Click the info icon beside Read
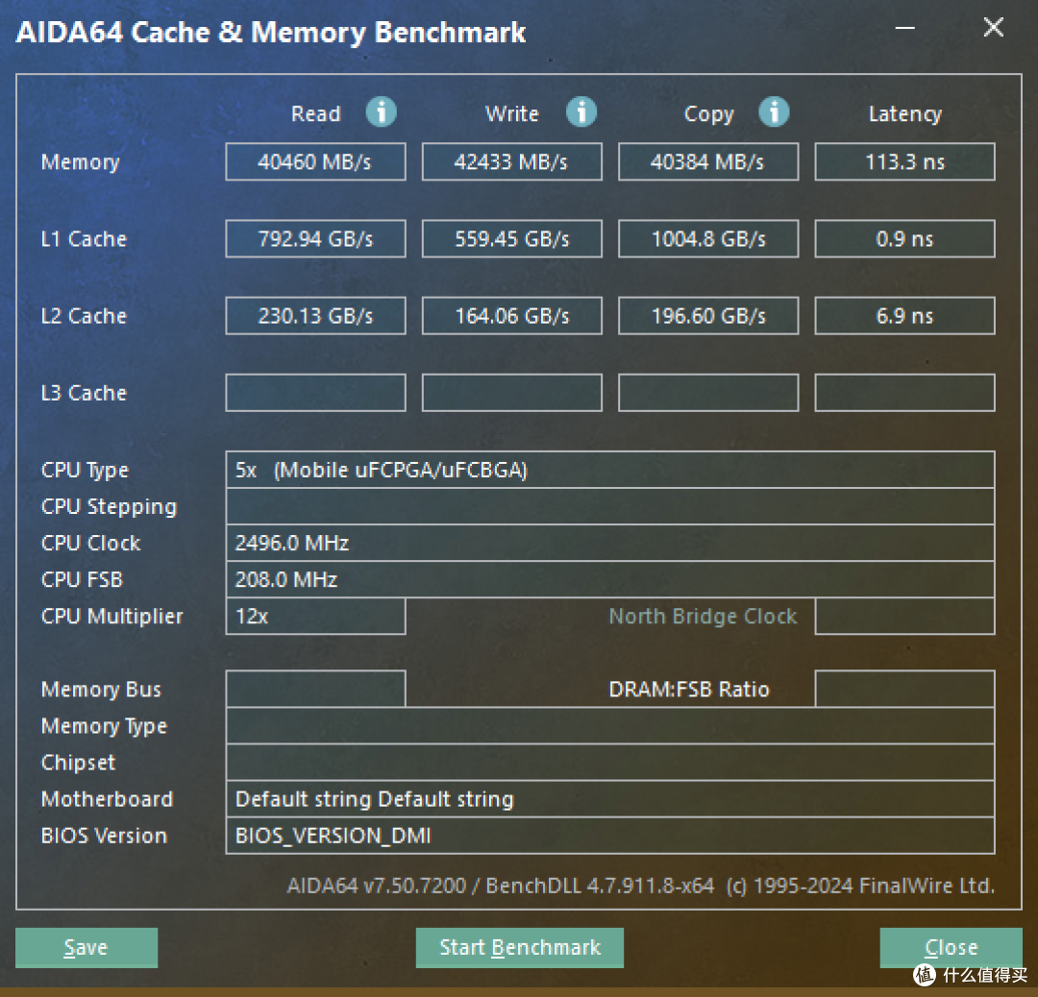Screen dimensions: 1038x997 point(382,111)
